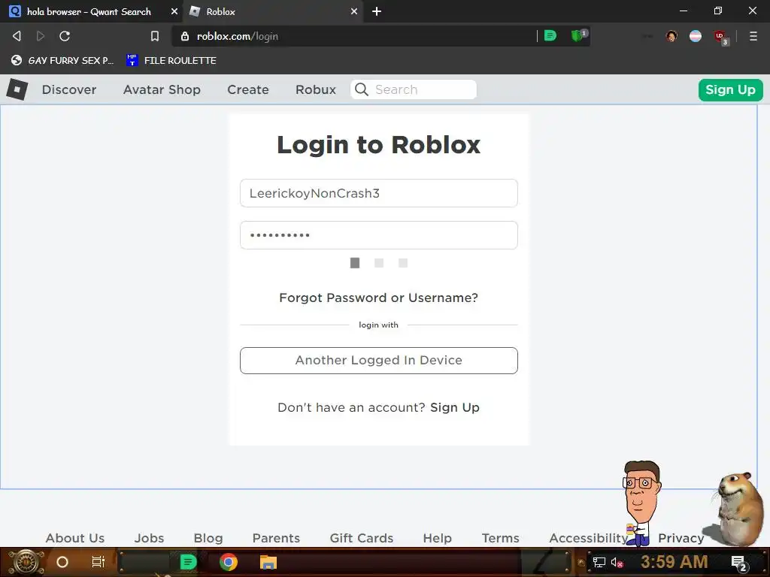Open a new browser tab
The height and width of the screenshot is (577, 770).
point(377,11)
